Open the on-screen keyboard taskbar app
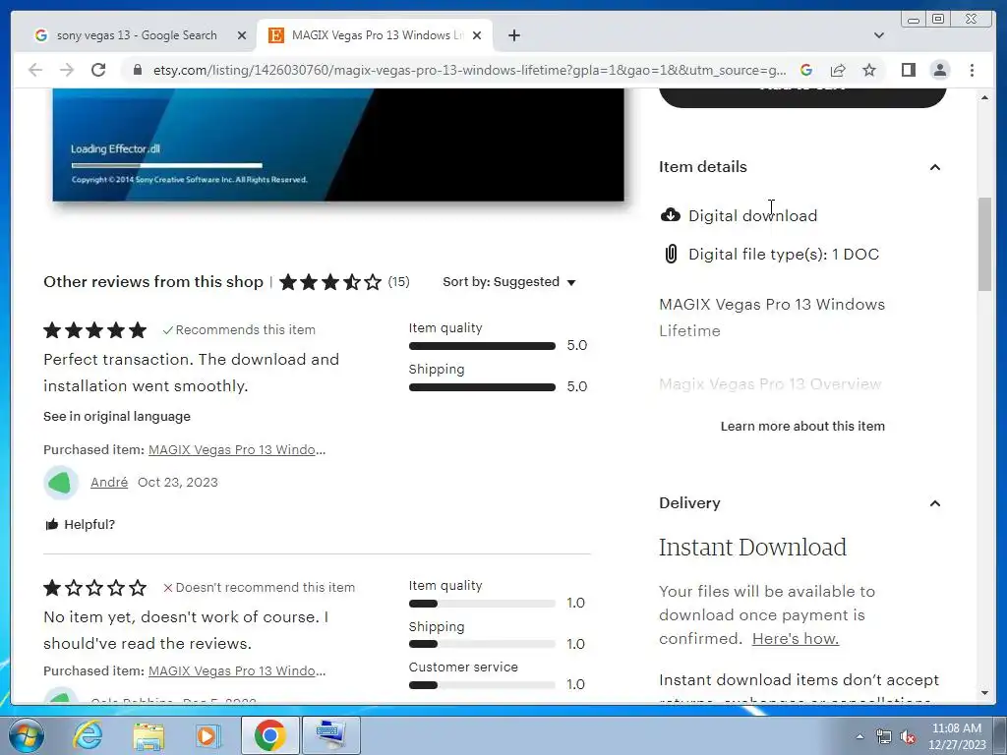Image resolution: width=1007 pixels, height=755 pixels. pyautogui.click(x=331, y=735)
